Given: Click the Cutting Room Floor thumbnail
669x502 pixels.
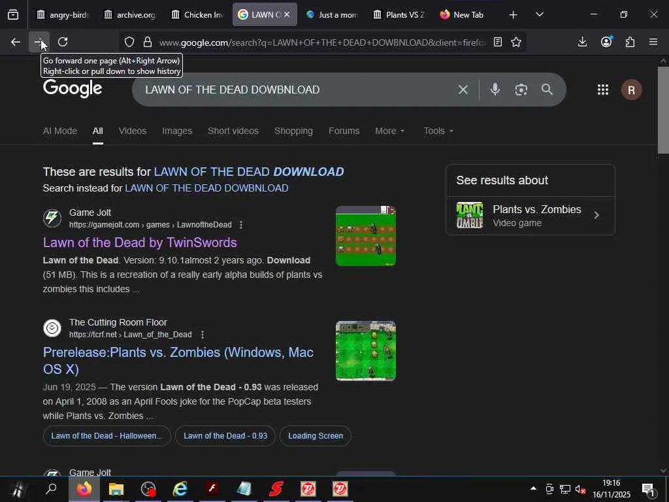Looking at the screenshot, I should 366,351.
